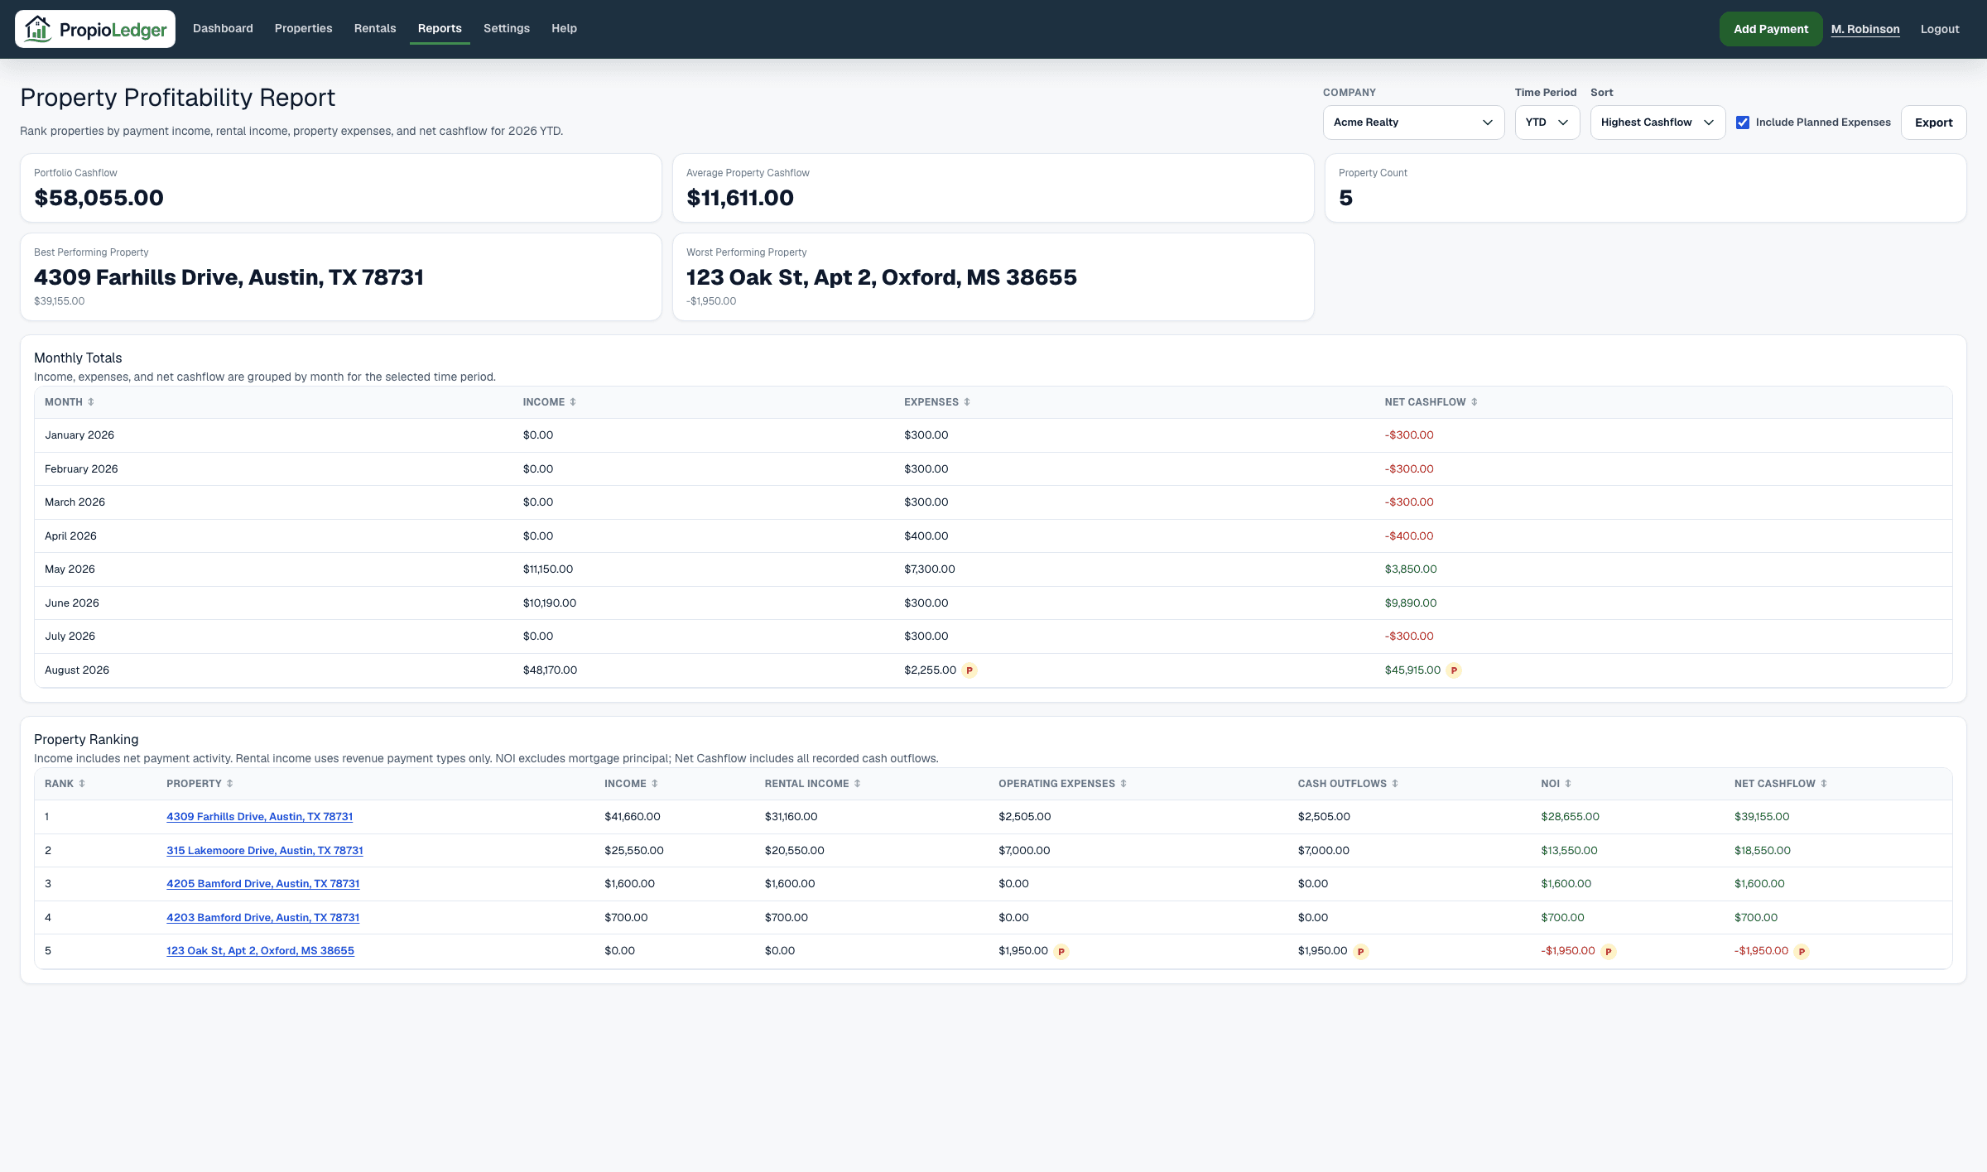Screen dimensions: 1987x1172
Task: Click Average Property Cashflow $11,611.00 value
Action: (740, 198)
